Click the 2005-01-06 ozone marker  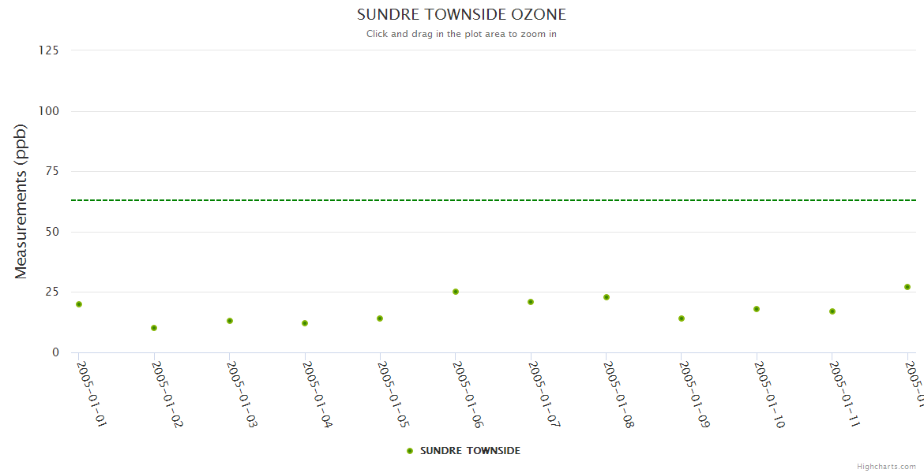456,292
